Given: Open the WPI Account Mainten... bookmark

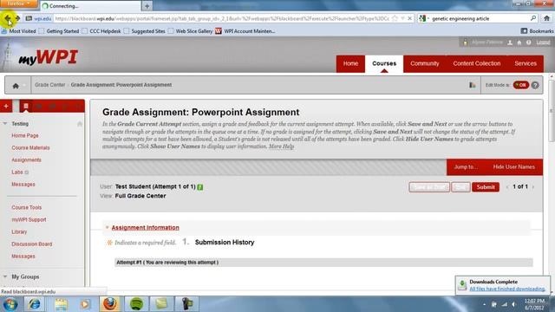Looking at the screenshot, I should tap(245, 31).
